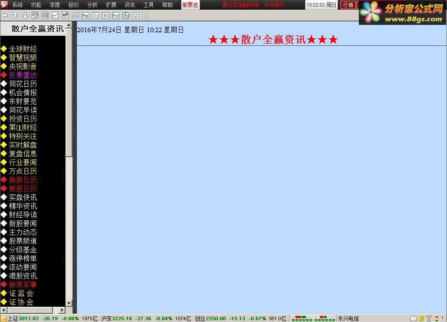Click the application logo icon top-left
This screenshot has height=322, width=447.
click(x=4, y=4)
